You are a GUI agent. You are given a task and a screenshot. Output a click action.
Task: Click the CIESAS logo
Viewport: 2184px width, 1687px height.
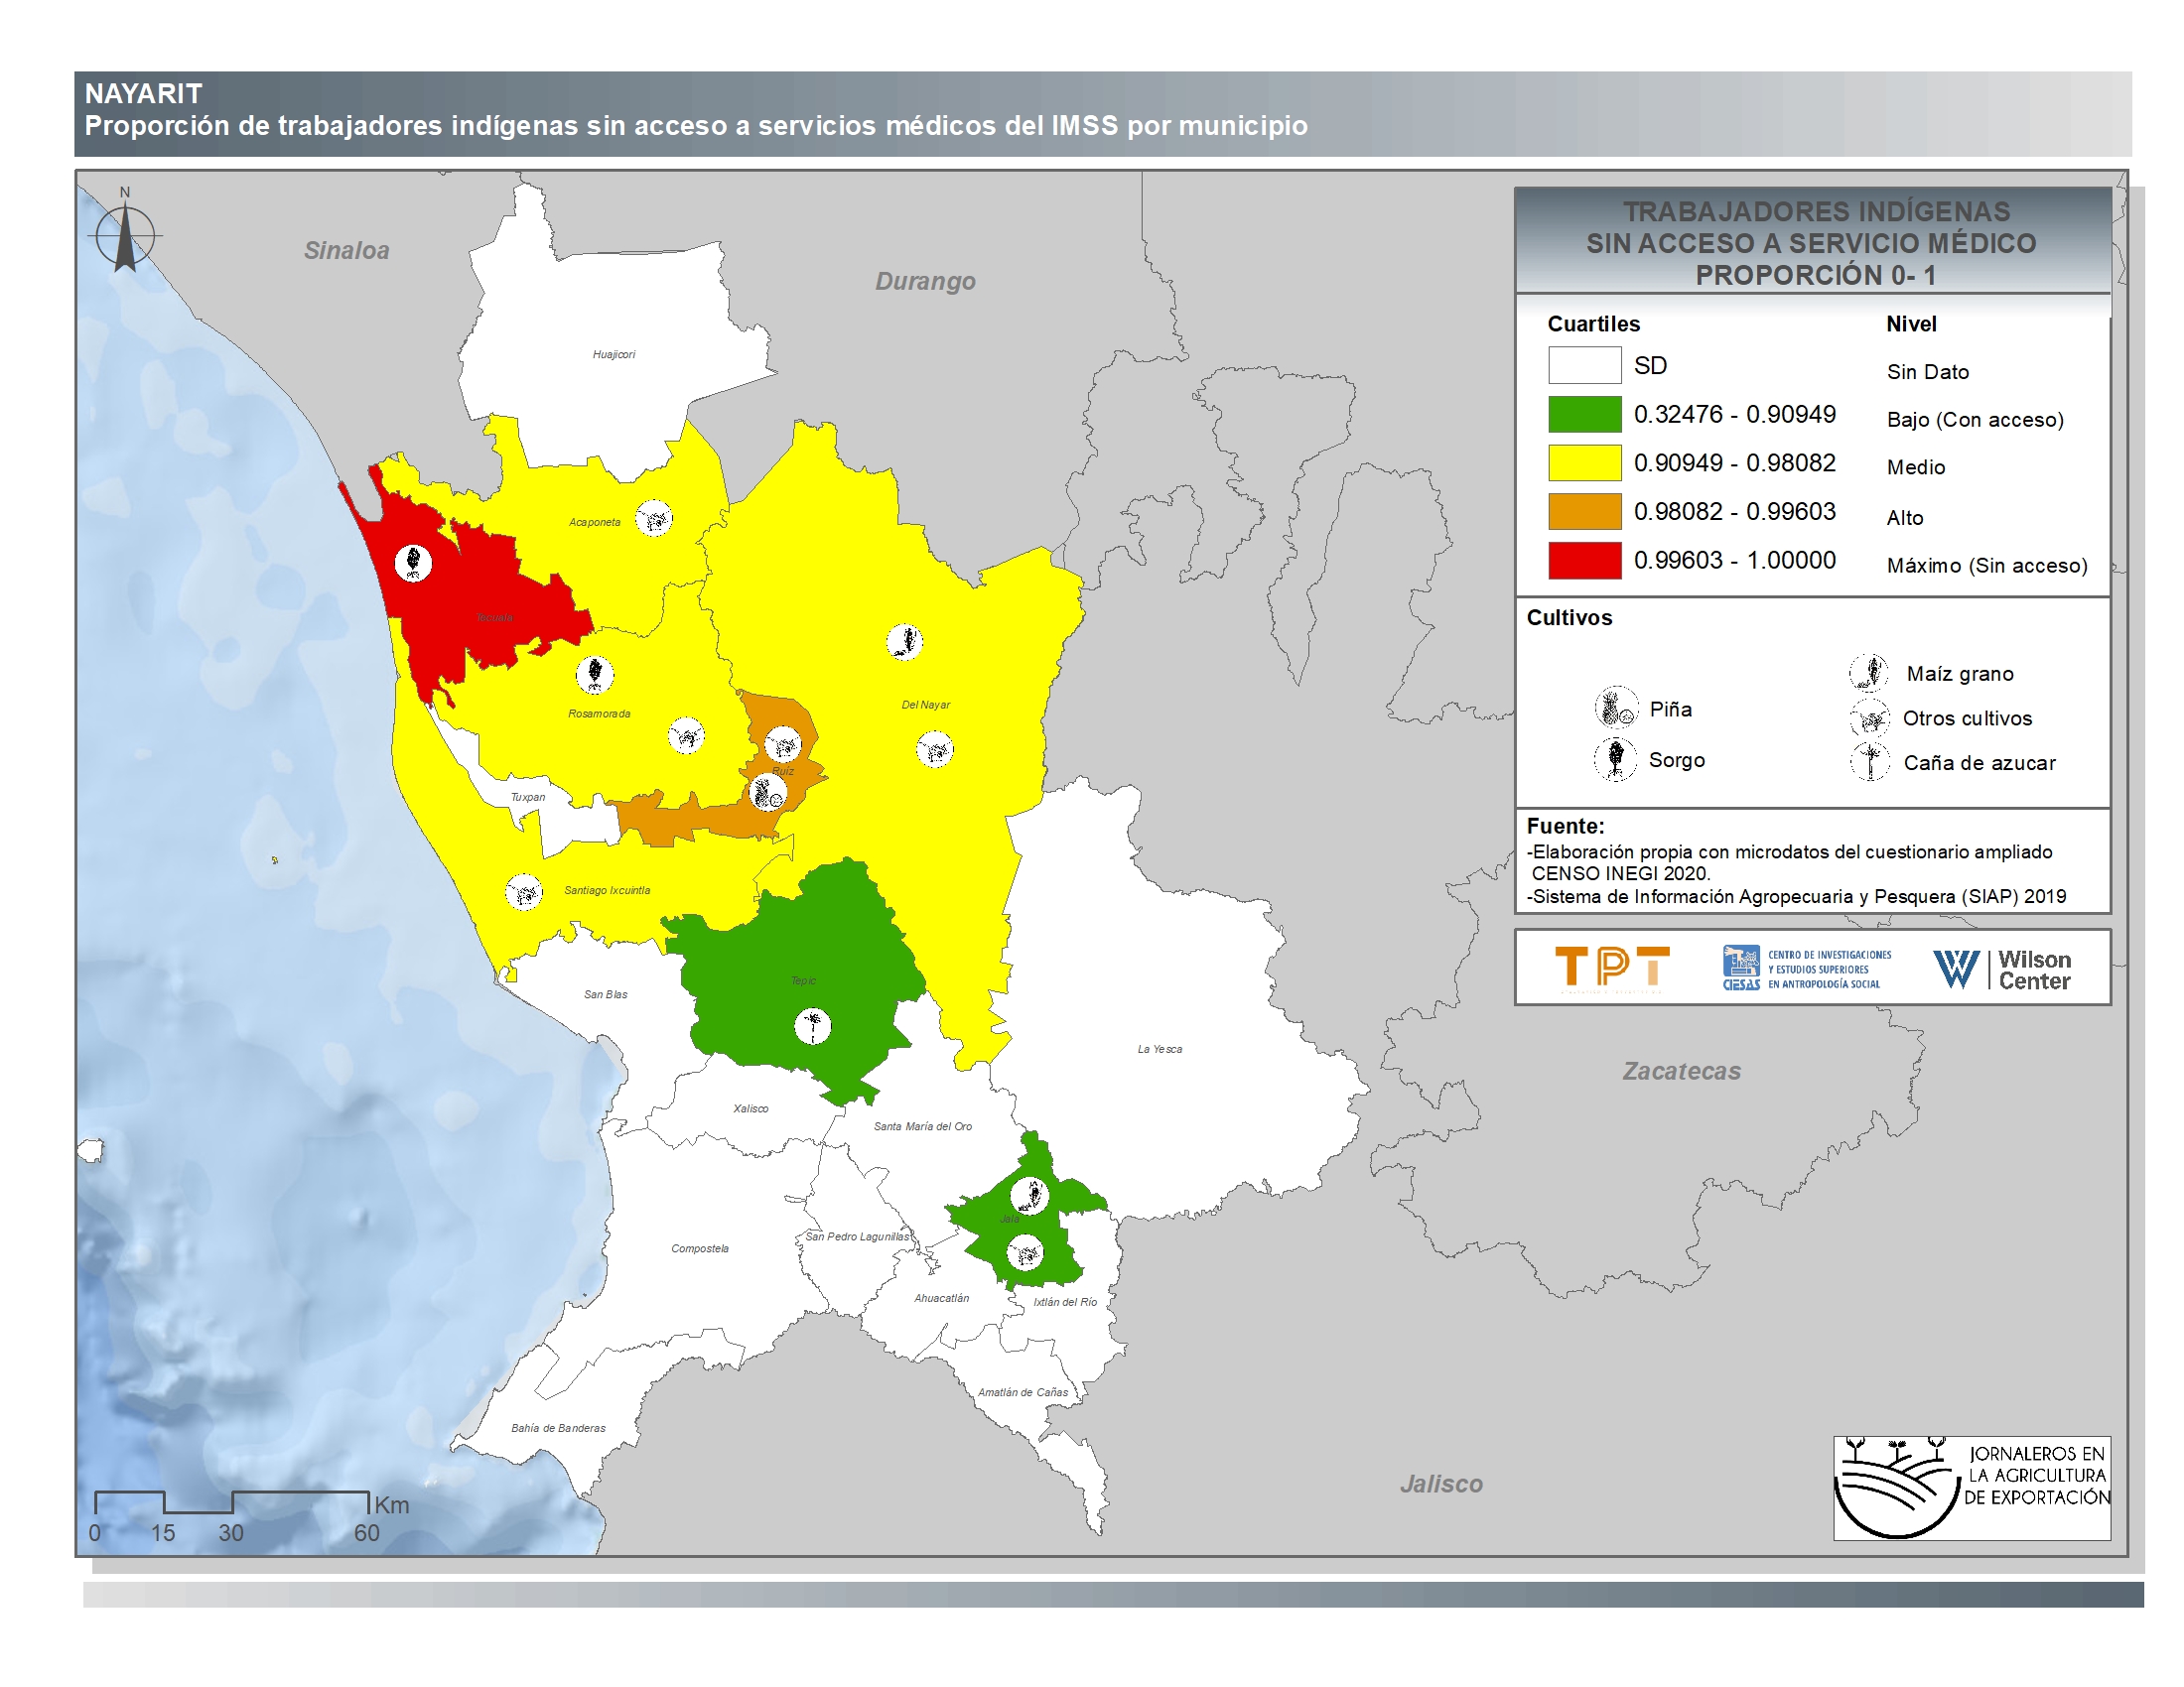coord(1806,968)
